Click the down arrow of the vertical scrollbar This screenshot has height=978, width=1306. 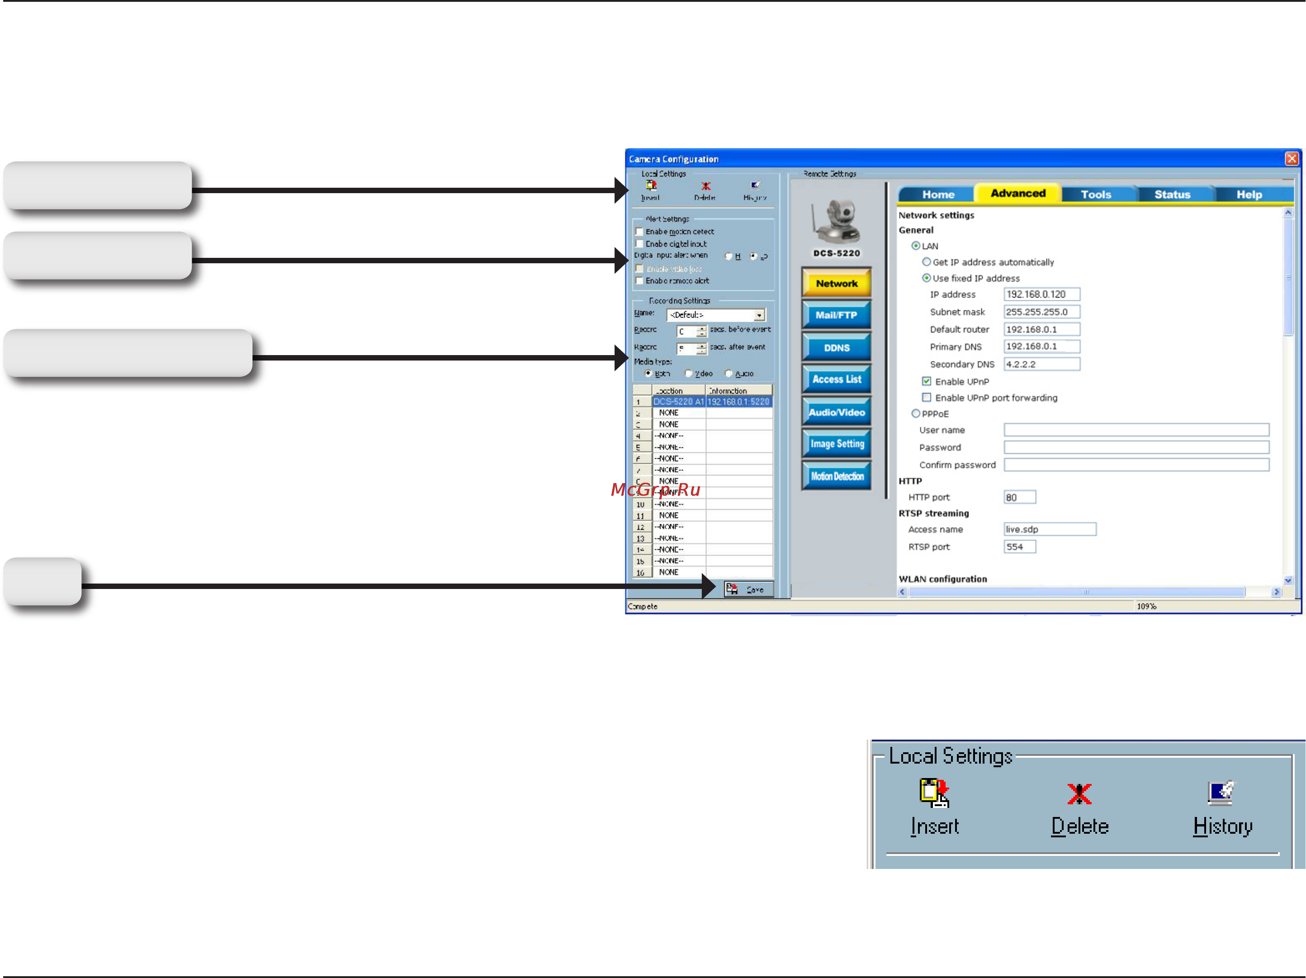pyautogui.click(x=1288, y=580)
